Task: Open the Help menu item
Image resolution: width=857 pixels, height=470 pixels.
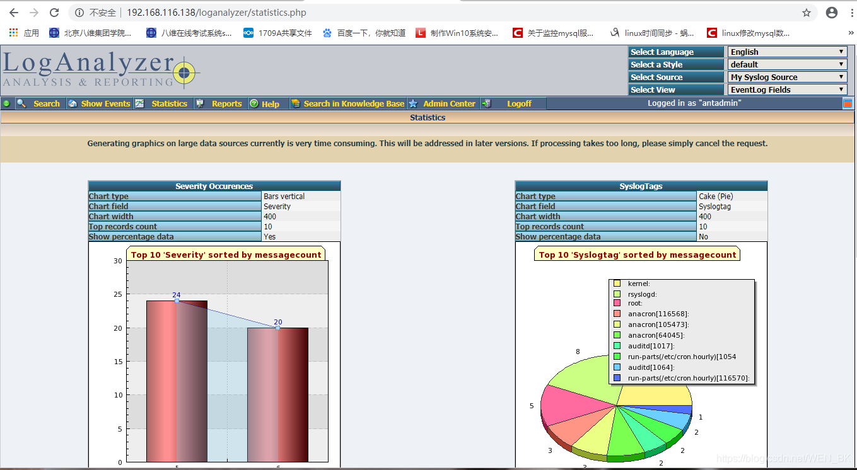Action: (x=271, y=104)
